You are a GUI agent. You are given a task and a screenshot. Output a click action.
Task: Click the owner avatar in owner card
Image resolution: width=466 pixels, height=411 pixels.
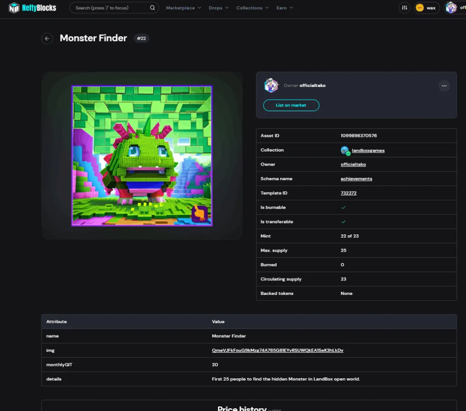(271, 86)
